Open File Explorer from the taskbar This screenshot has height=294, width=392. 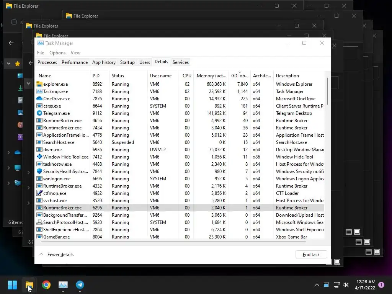point(29,285)
